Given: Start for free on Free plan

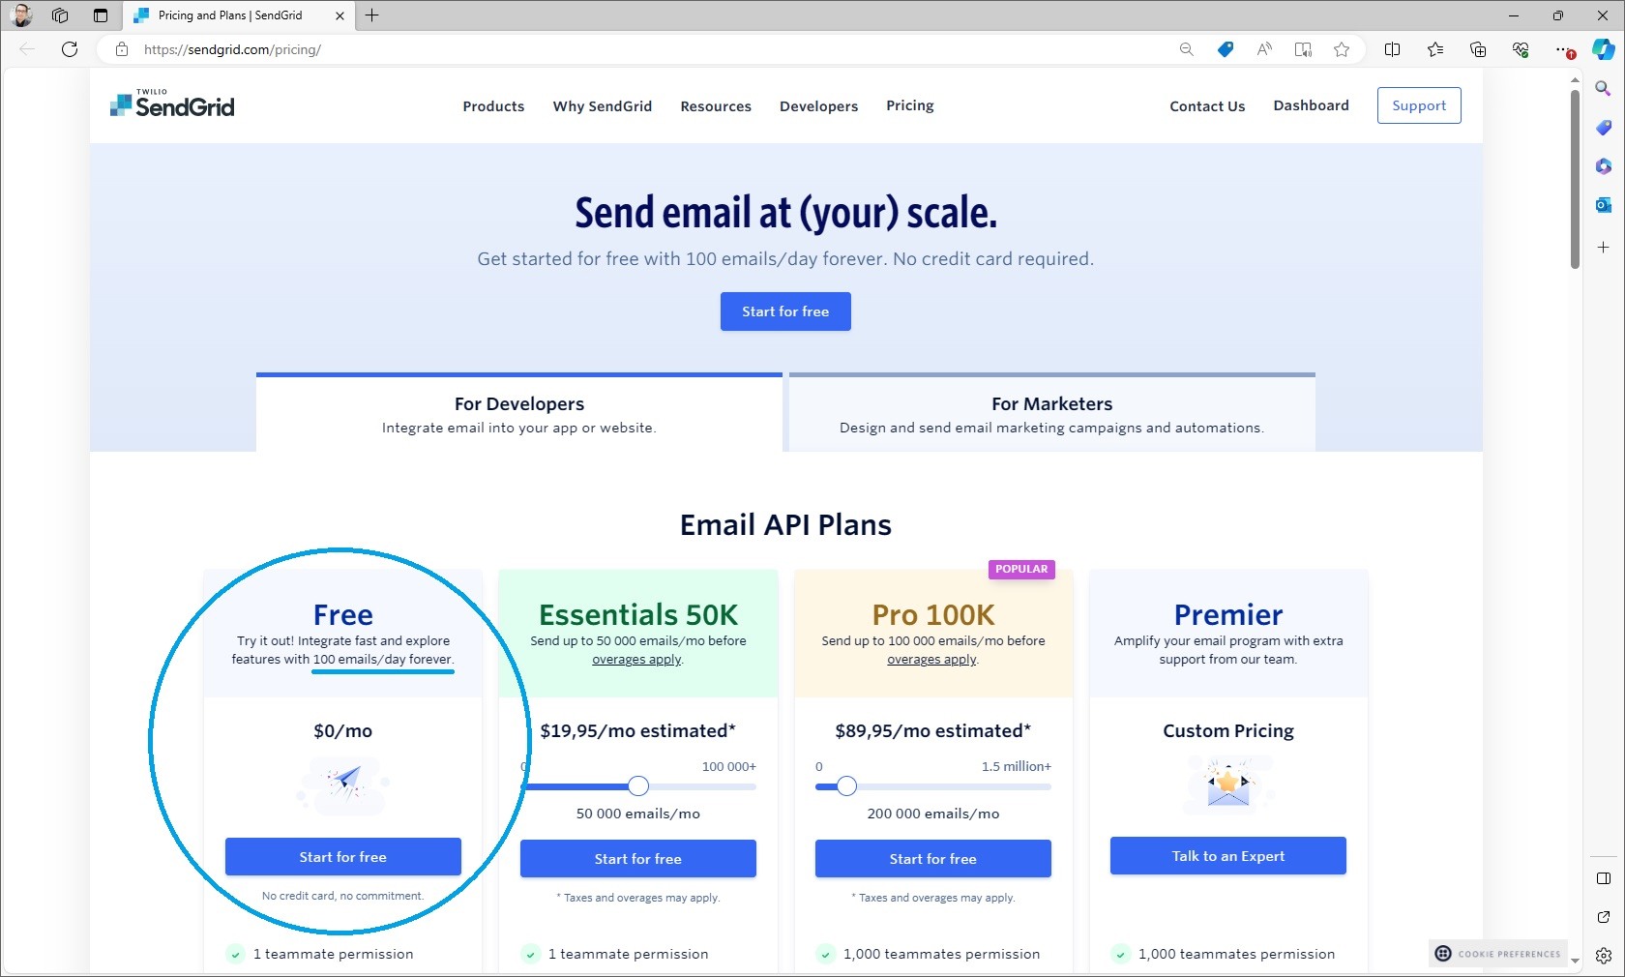Looking at the screenshot, I should [343, 857].
